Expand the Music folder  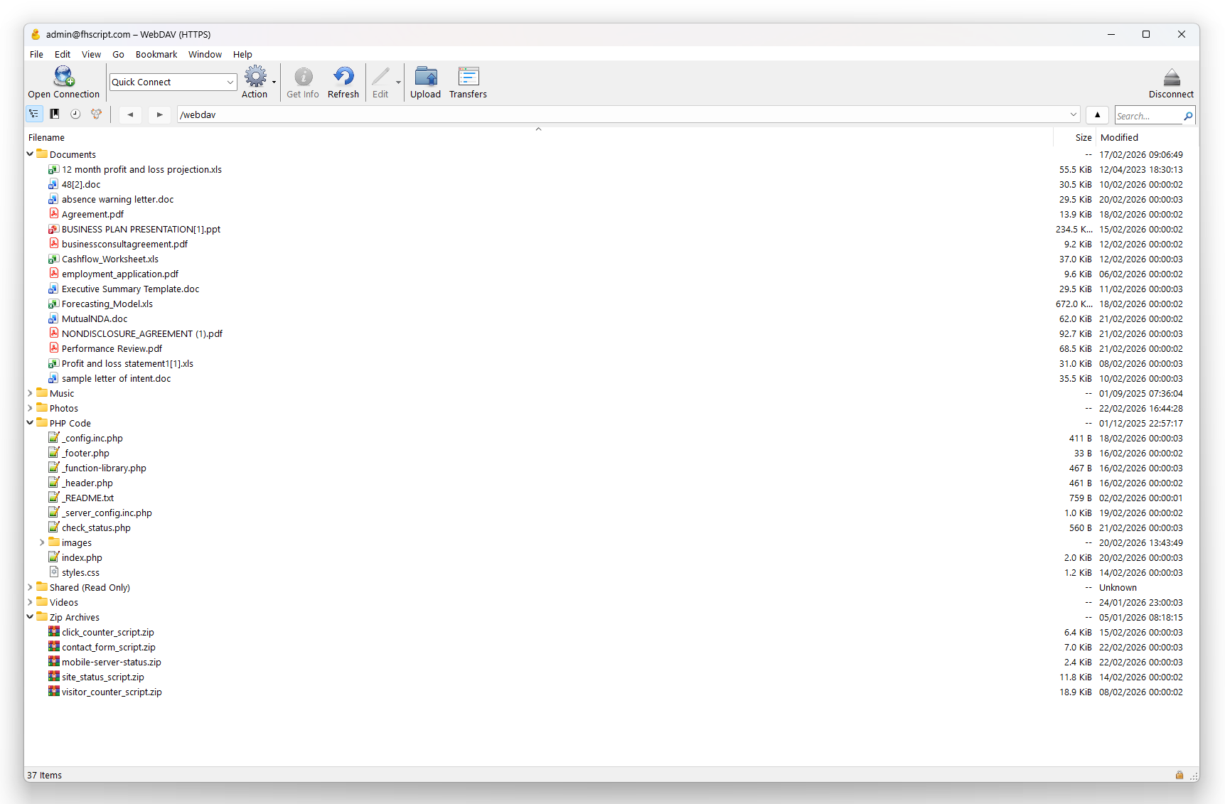[x=30, y=393]
